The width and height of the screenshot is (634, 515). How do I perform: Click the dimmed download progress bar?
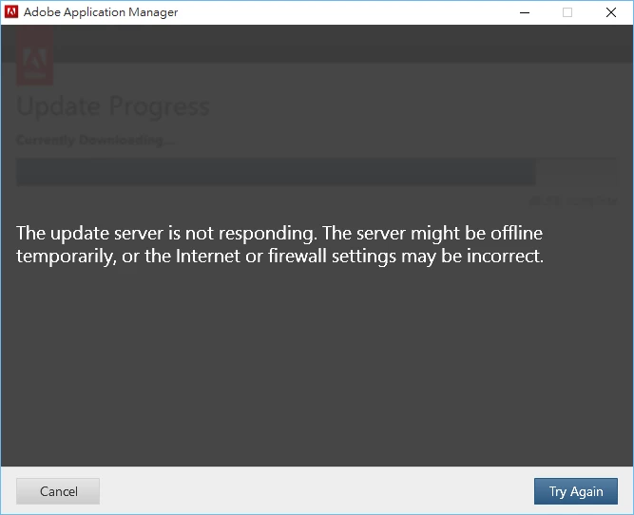click(317, 172)
